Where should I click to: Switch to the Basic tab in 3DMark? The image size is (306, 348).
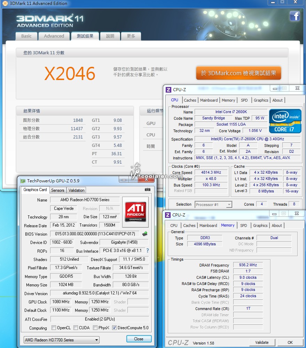[x=26, y=36]
